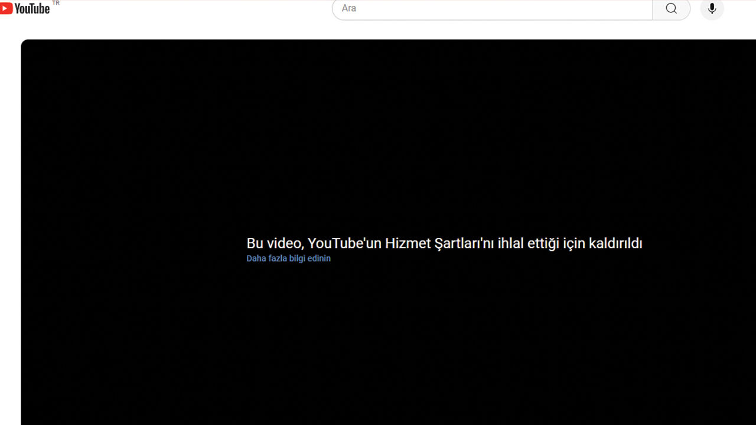Click the TR country code beside logo
Image resolution: width=756 pixels, height=425 pixels.
coord(56,3)
